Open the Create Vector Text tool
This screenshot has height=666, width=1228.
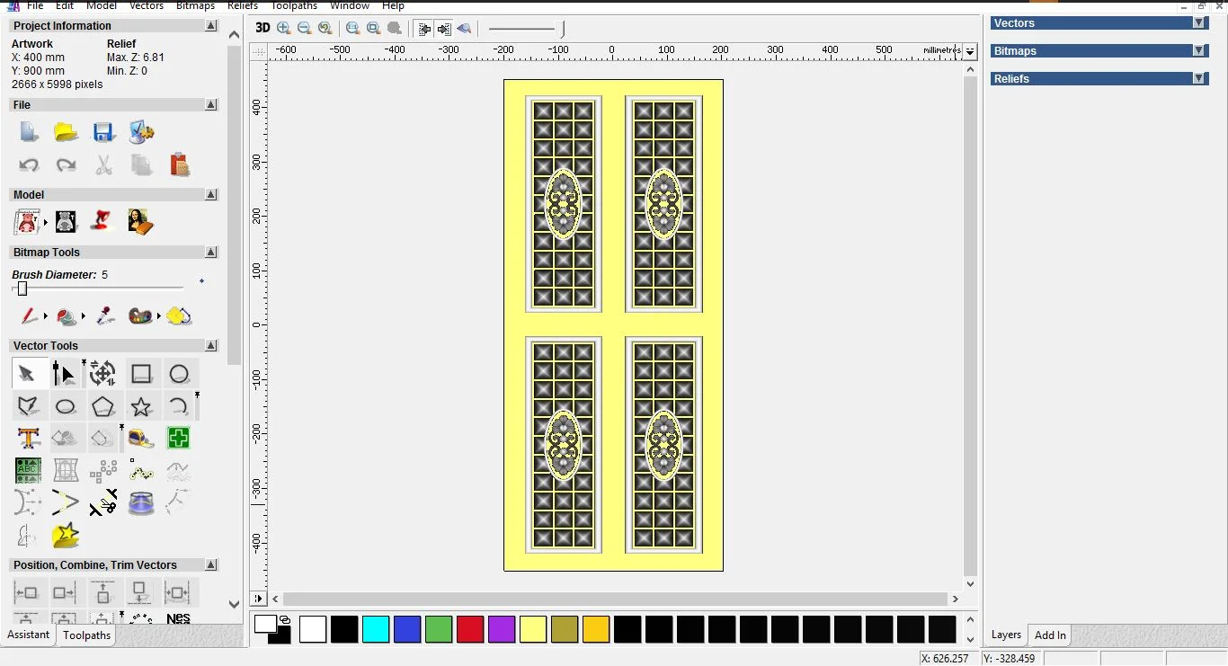(x=28, y=439)
